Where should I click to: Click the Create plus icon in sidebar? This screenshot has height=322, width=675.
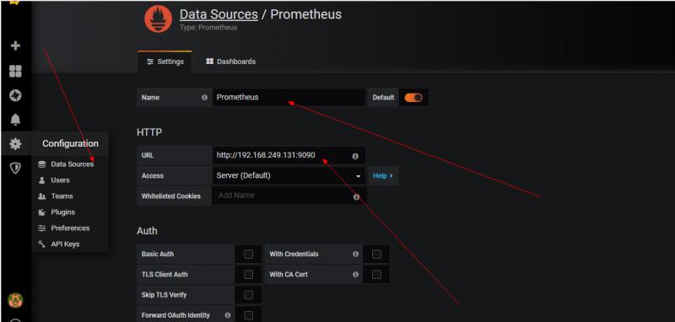click(x=15, y=46)
